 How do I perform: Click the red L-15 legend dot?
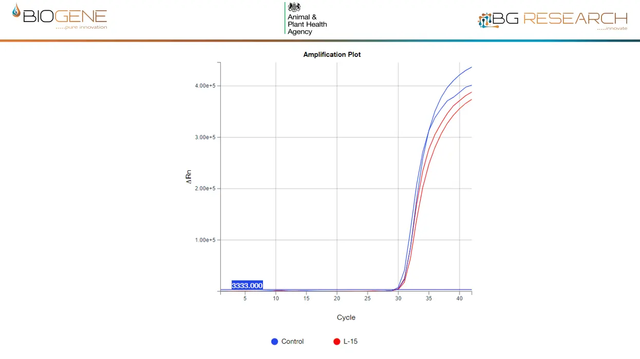(337, 342)
